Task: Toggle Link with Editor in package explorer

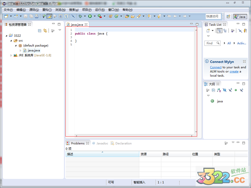Action: point(45,31)
